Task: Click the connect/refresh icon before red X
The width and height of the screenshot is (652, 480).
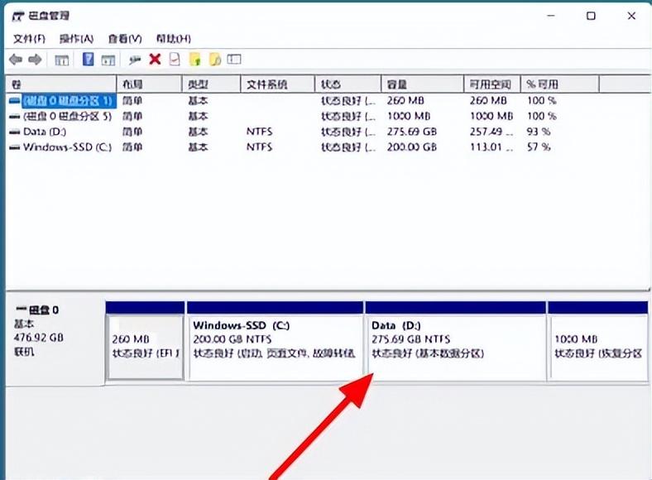Action: click(x=135, y=60)
